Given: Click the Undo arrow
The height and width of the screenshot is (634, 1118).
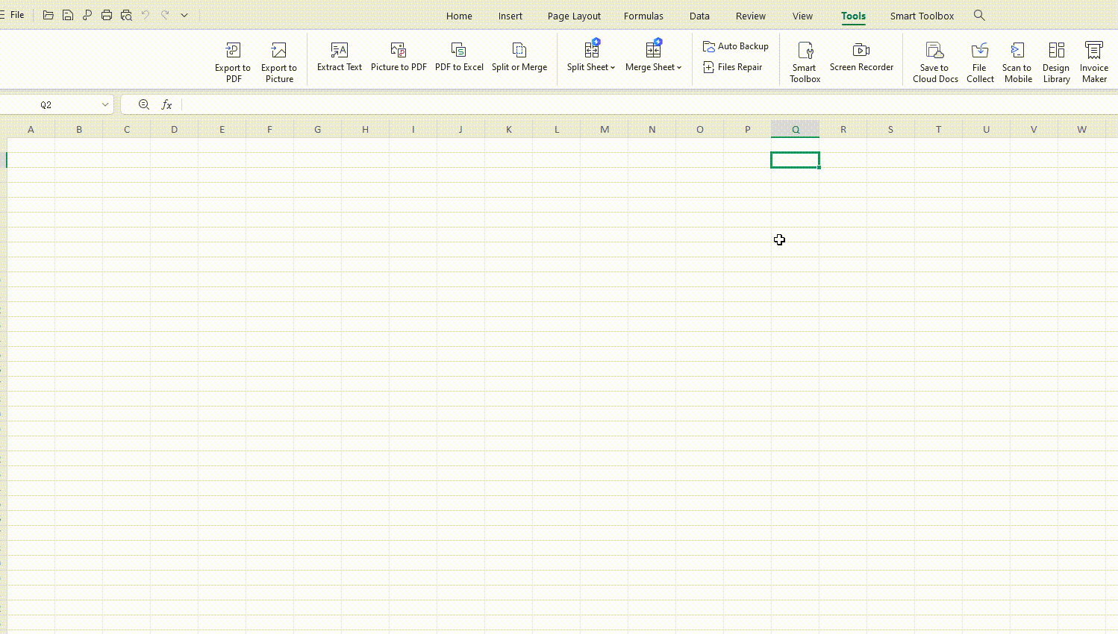Looking at the screenshot, I should [x=146, y=15].
